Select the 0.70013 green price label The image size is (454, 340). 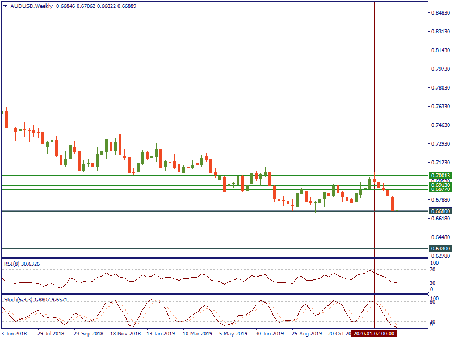point(440,176)
